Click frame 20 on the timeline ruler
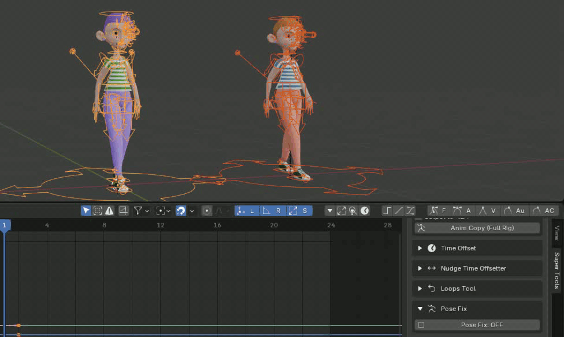The width and height of the screenshot is (564, 337). click(274, 225)
